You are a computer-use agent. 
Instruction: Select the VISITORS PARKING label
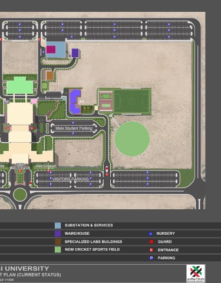tap(71, 179)
